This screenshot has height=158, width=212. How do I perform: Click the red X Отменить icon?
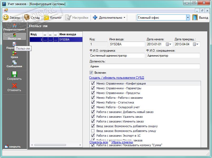click(x=14, y=86)
